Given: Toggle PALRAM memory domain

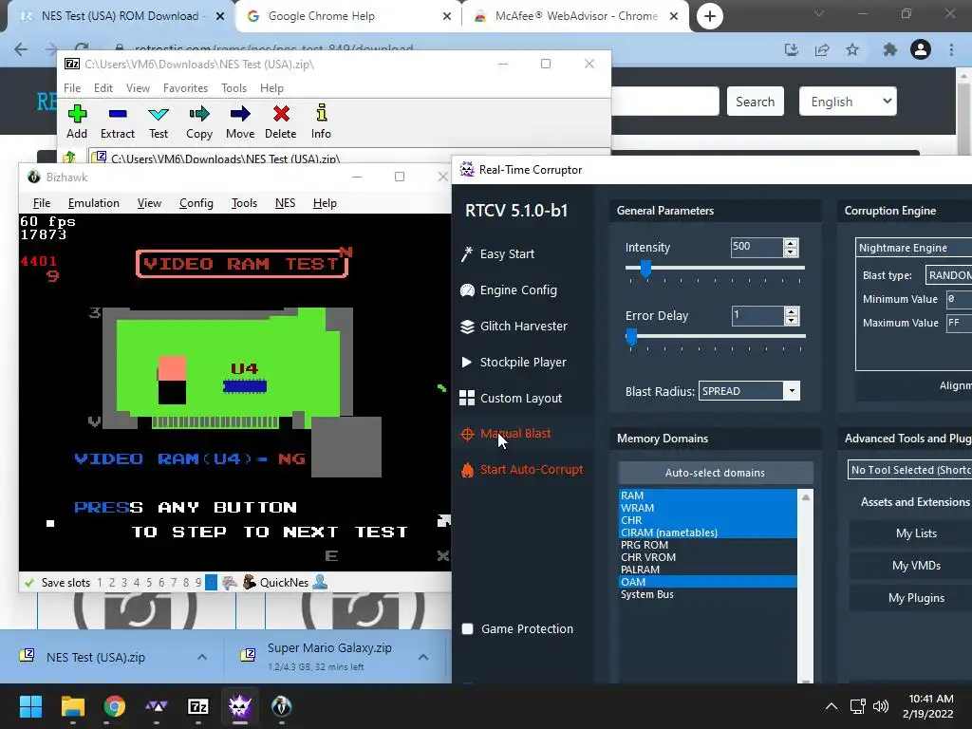Looking at the screenshot, I should pyautogui.click(x=708, y=570).
